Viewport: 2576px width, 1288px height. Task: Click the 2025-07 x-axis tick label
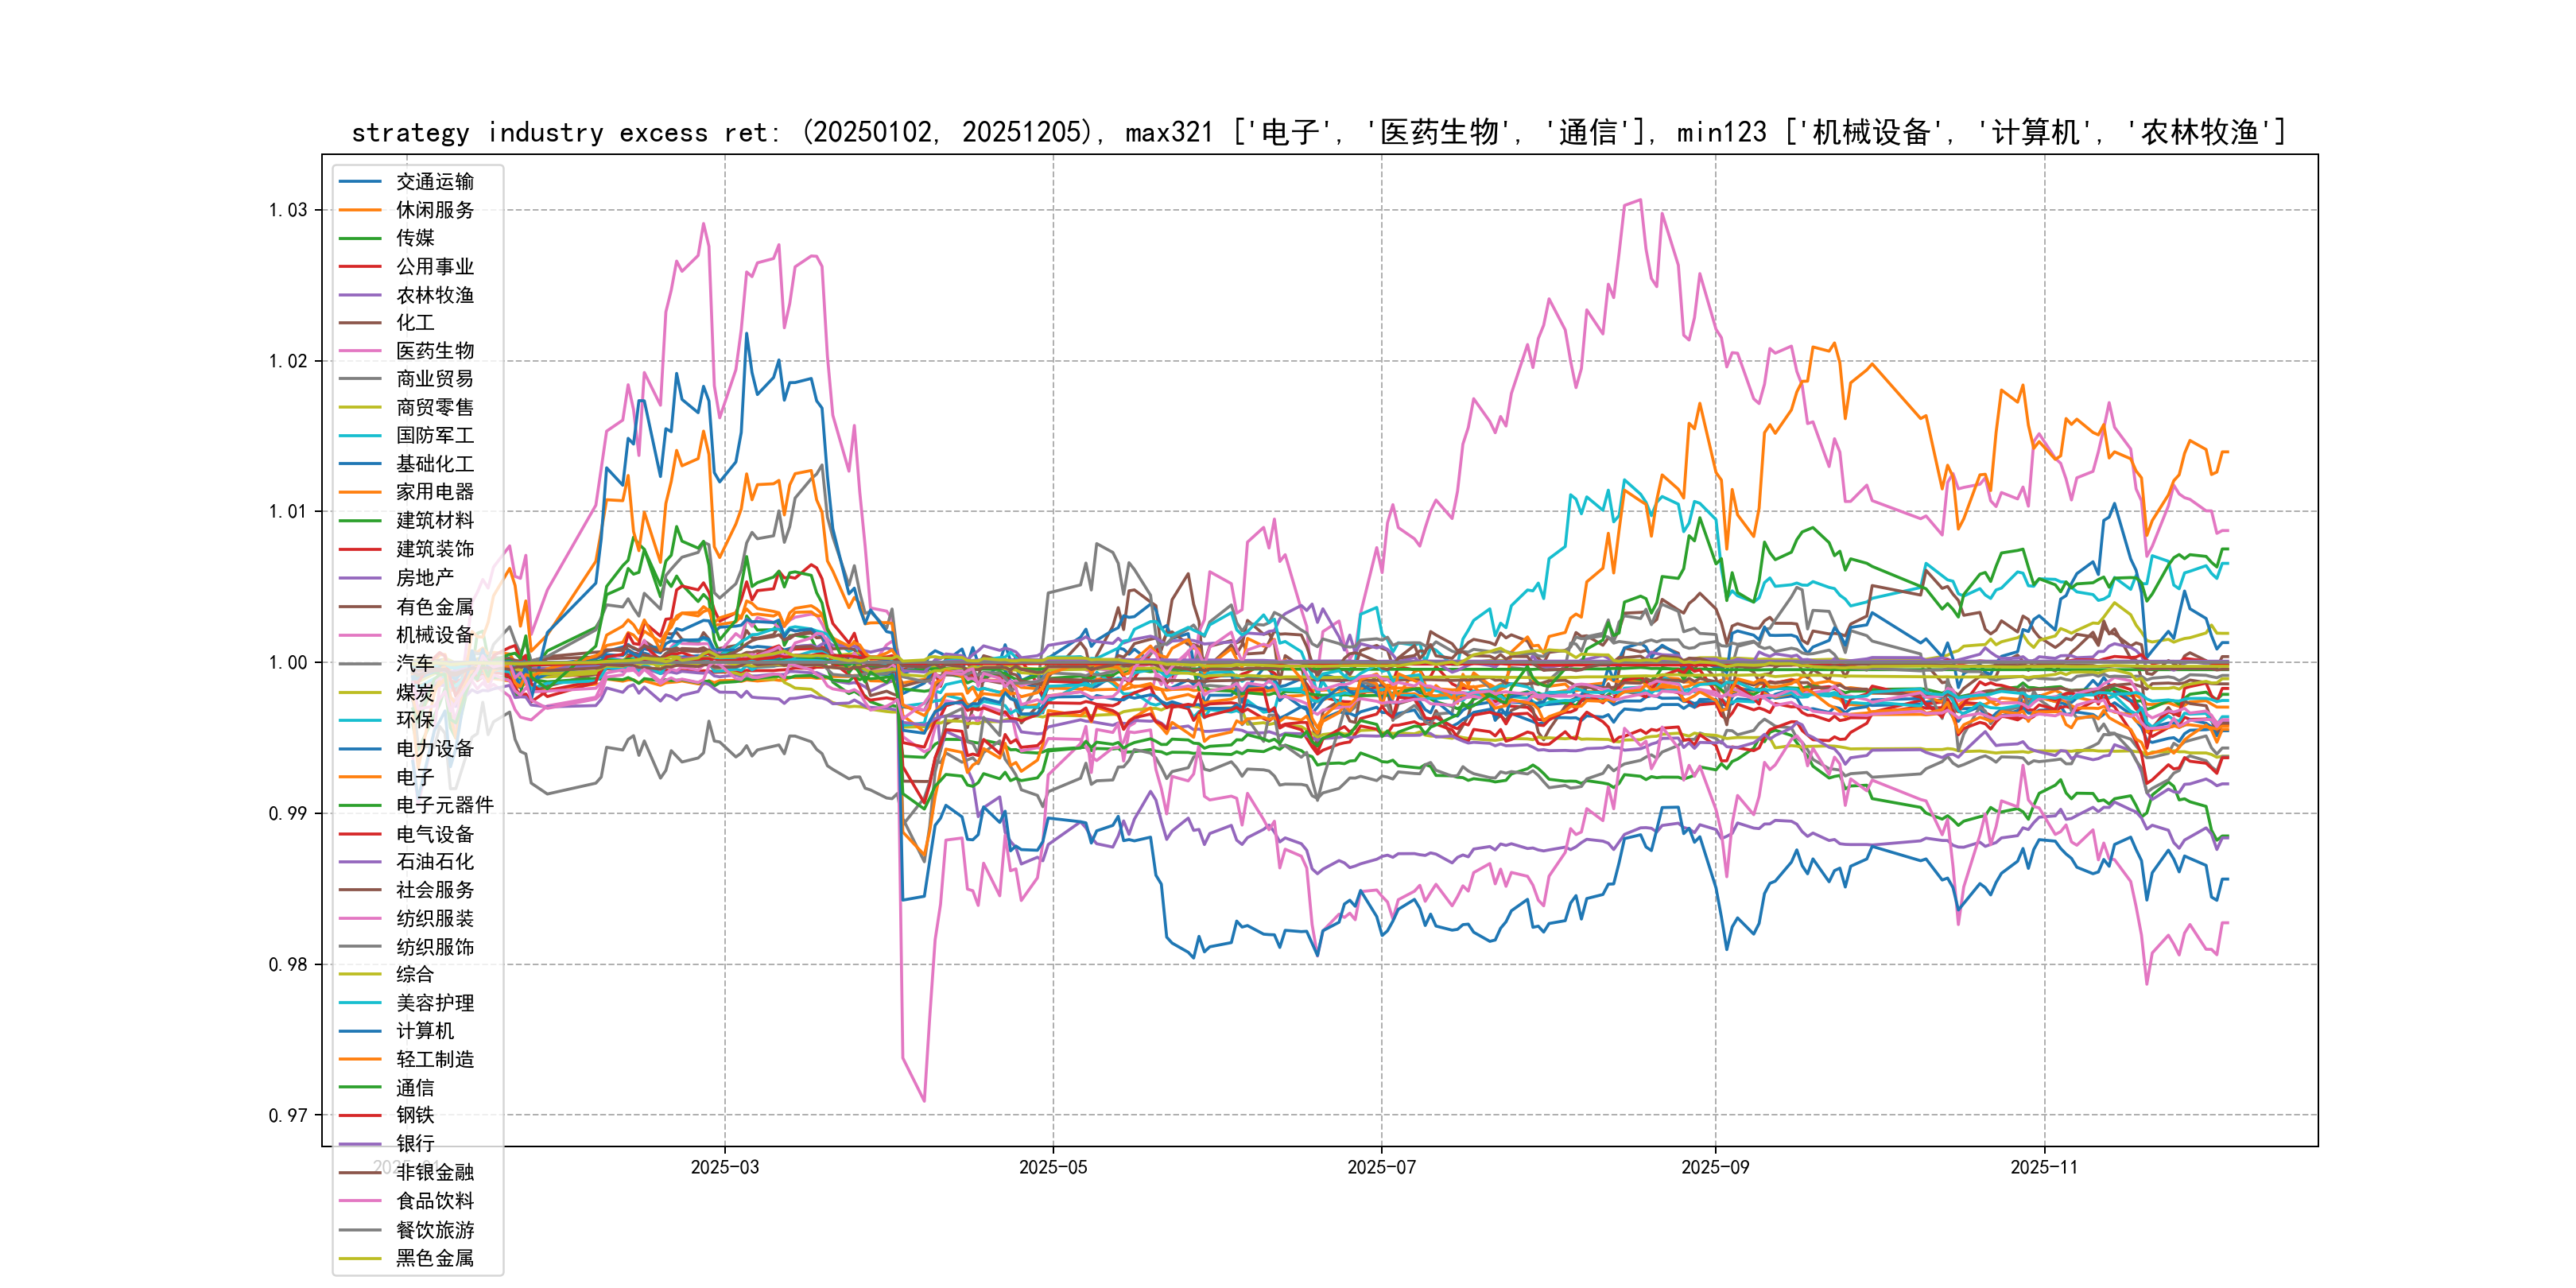pos(1381,1167)
